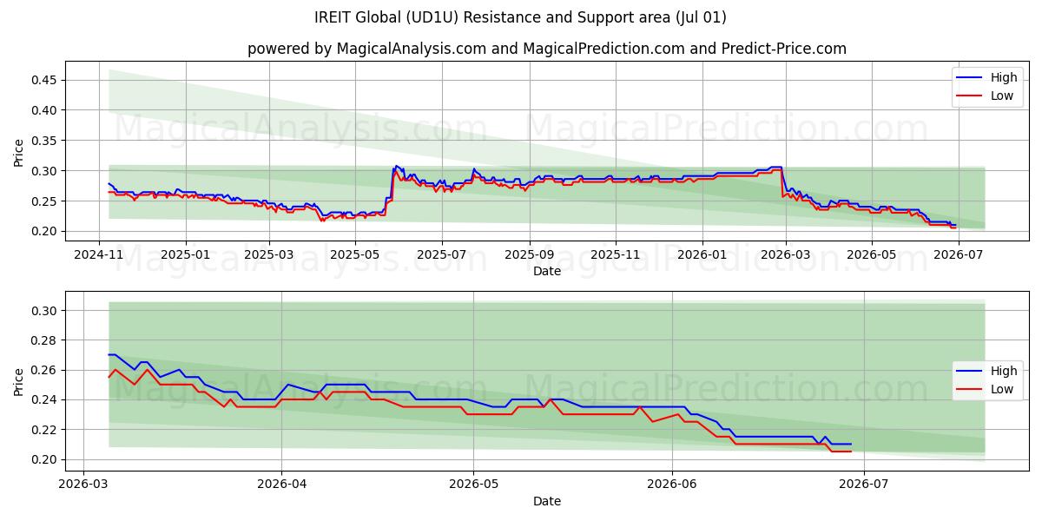Click the bottom chart's 'Date' axis label
Screen dimensions: 1042x521
547,501
